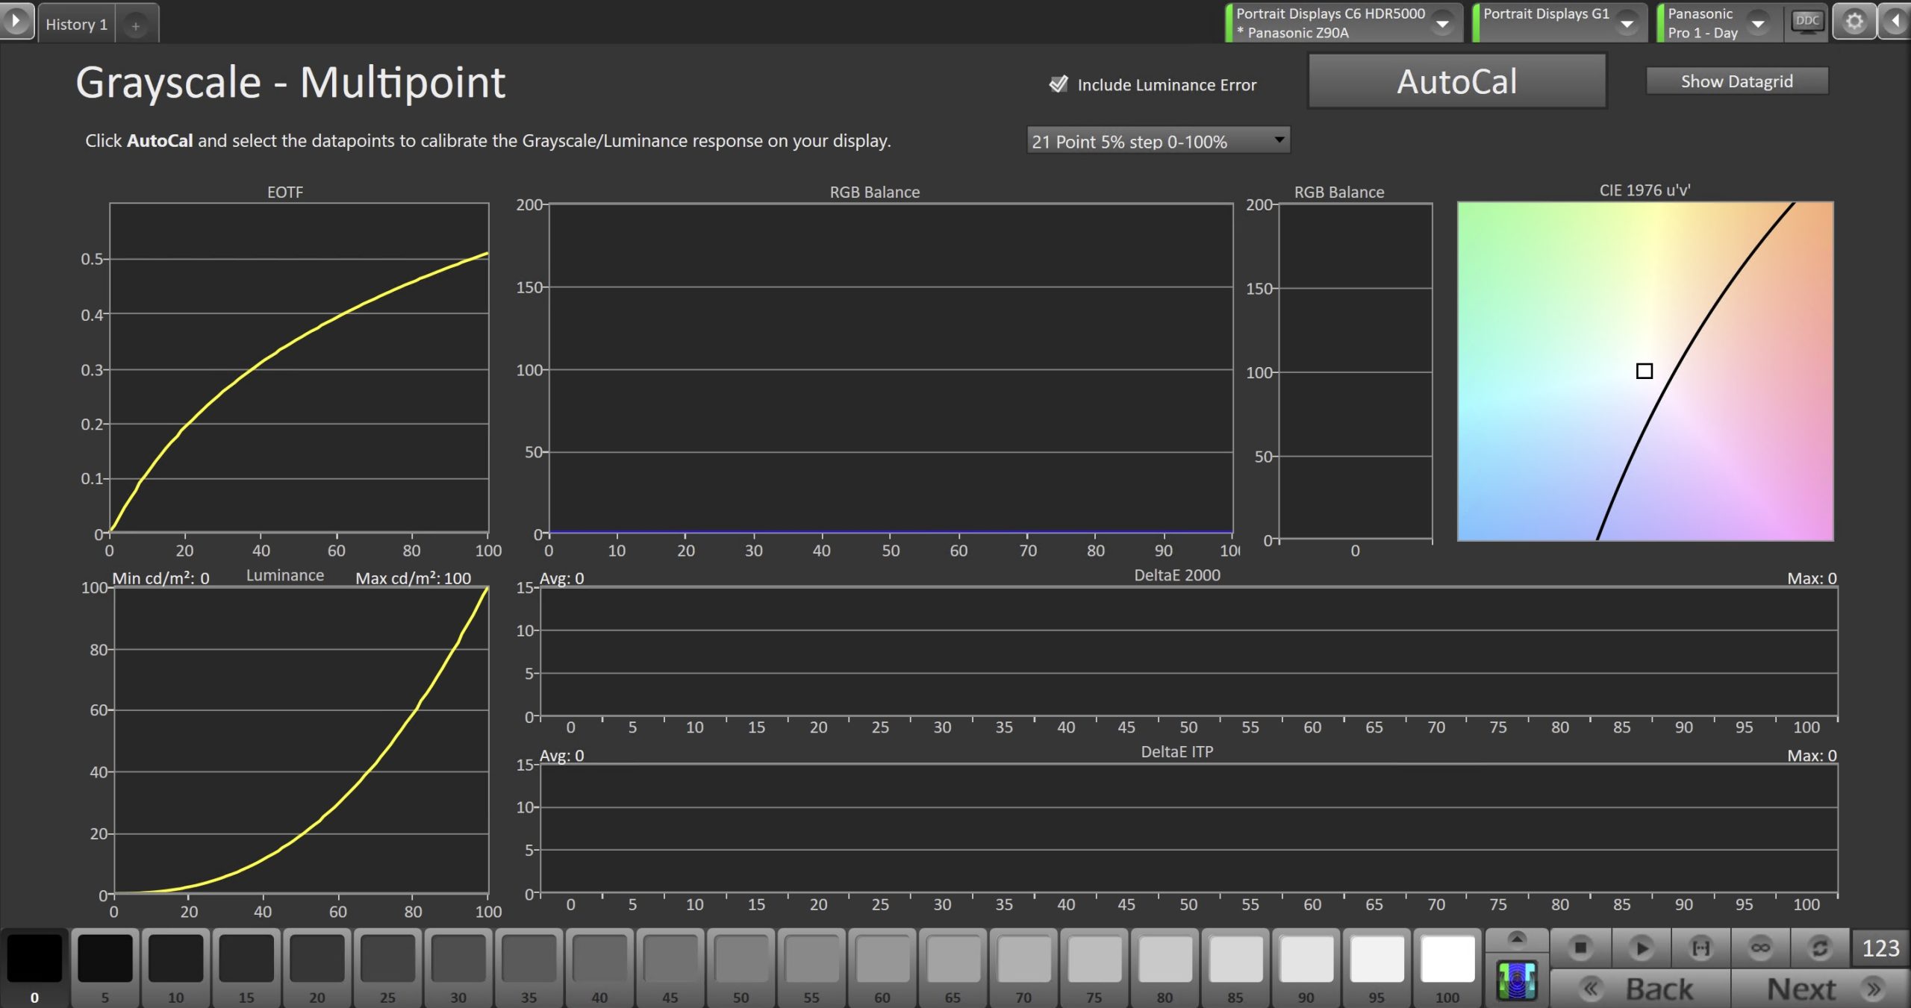Expand the Portrait Displays C6 HDR5000 meter dropdown
This screenshot has height=1008, width=1911.
pos(1443,24)
